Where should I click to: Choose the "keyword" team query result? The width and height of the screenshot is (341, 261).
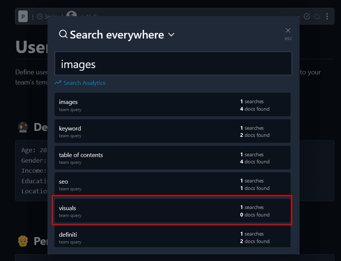(172, 132)
